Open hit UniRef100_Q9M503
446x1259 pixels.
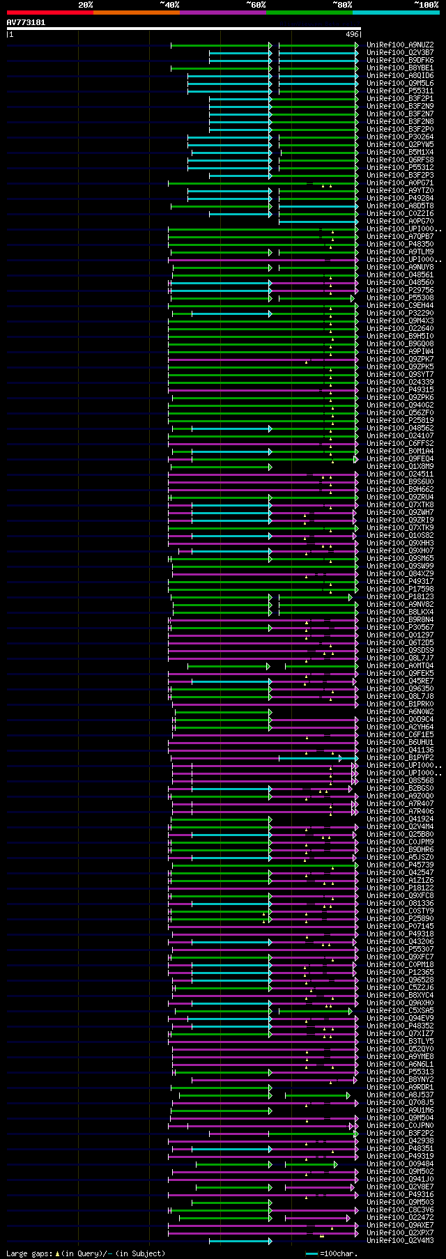tap(400, 1202)
